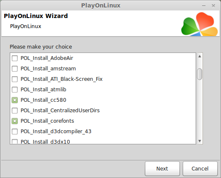Click the list scrollbar down arrow

click(x=200, y=141)
